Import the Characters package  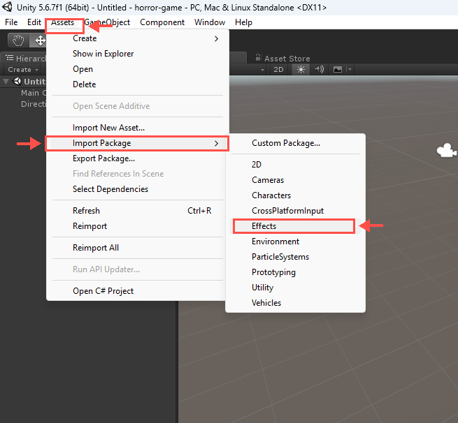coord(295,195)
